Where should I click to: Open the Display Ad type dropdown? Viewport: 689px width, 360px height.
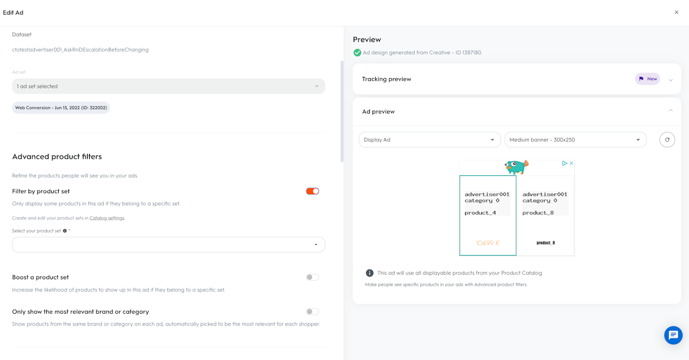click(429, 140)
